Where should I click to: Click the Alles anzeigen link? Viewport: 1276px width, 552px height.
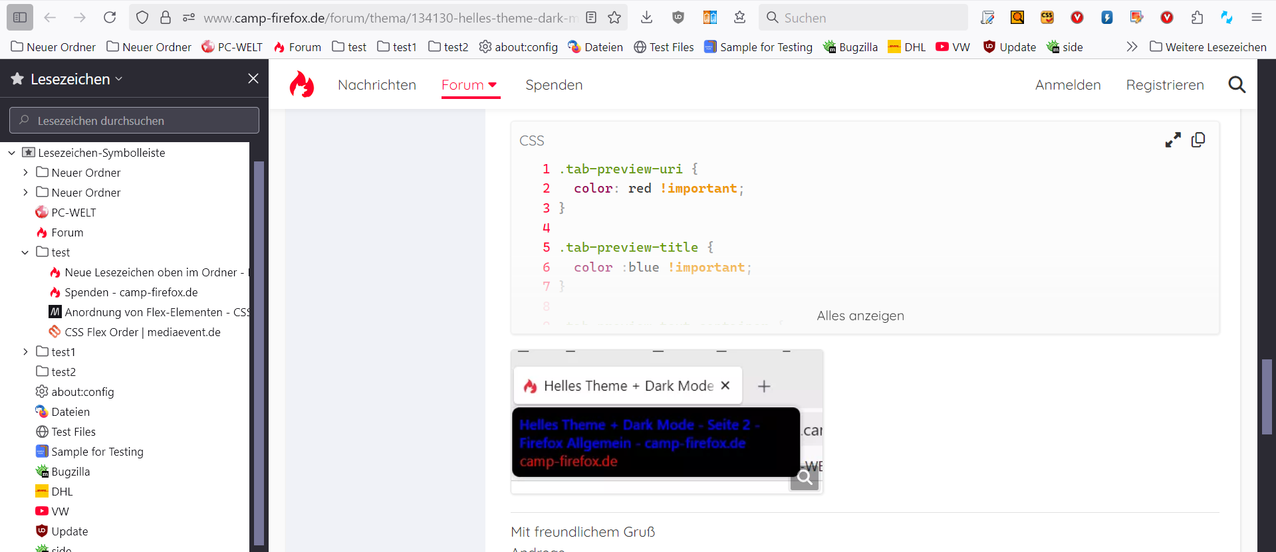[x=860, y=316]
